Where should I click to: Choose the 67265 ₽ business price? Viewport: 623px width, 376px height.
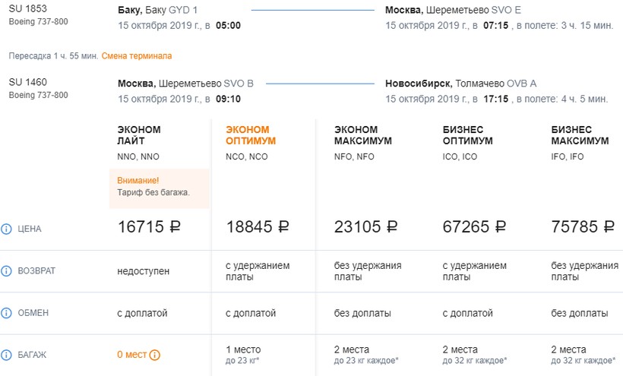474,226
